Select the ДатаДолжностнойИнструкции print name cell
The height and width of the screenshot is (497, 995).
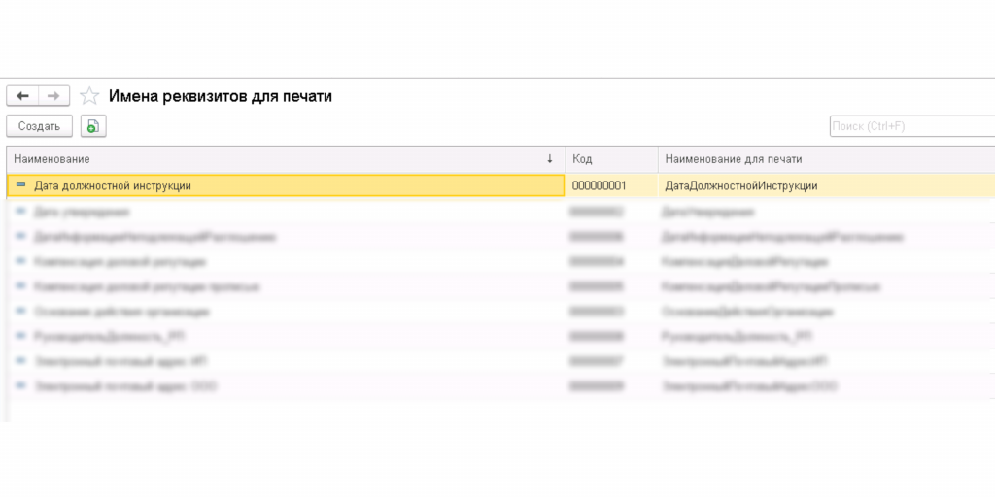coord(740,185)
